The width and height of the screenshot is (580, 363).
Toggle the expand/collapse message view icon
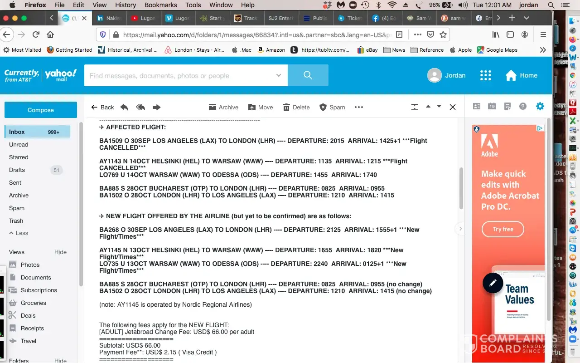click(x=414, y=107)
